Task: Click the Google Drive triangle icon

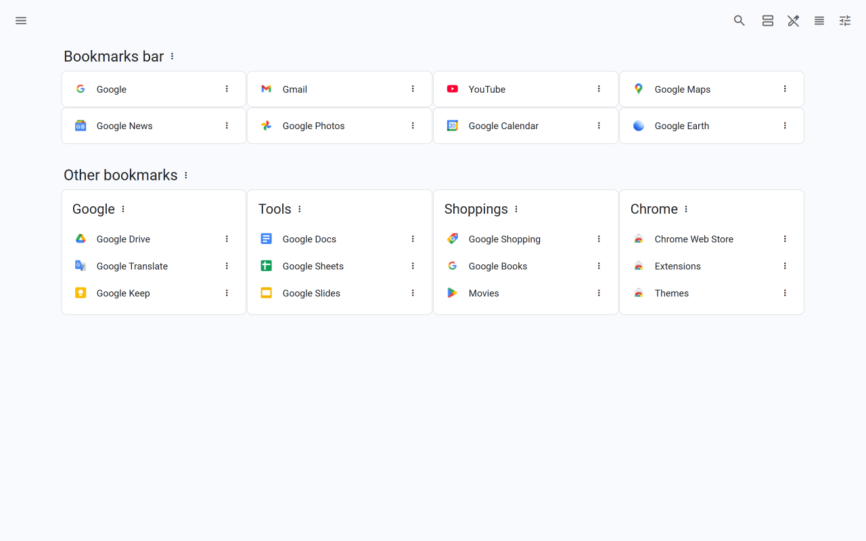Action: click(x=81, y=239)
